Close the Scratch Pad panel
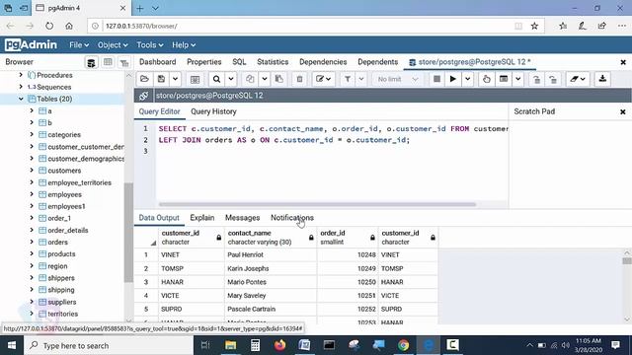 [623, 111]
